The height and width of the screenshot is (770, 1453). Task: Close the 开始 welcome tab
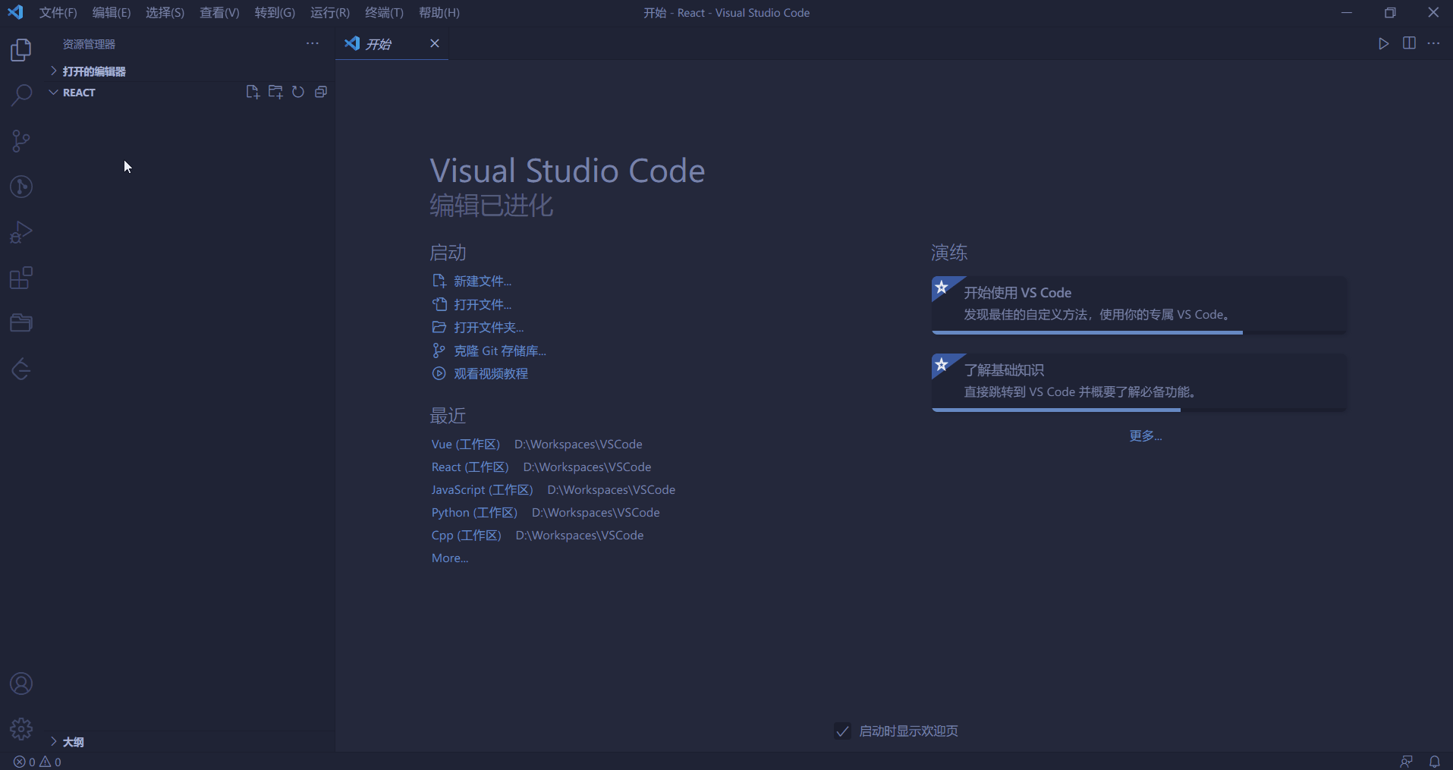click(435, 43)
